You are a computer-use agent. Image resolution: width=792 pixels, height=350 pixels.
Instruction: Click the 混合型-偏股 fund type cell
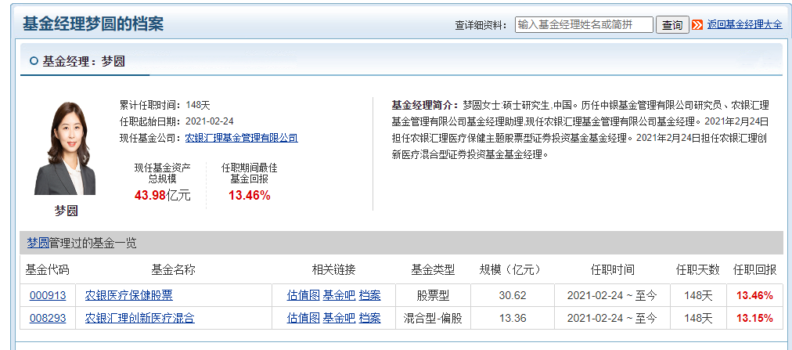(x=433, y=318)
